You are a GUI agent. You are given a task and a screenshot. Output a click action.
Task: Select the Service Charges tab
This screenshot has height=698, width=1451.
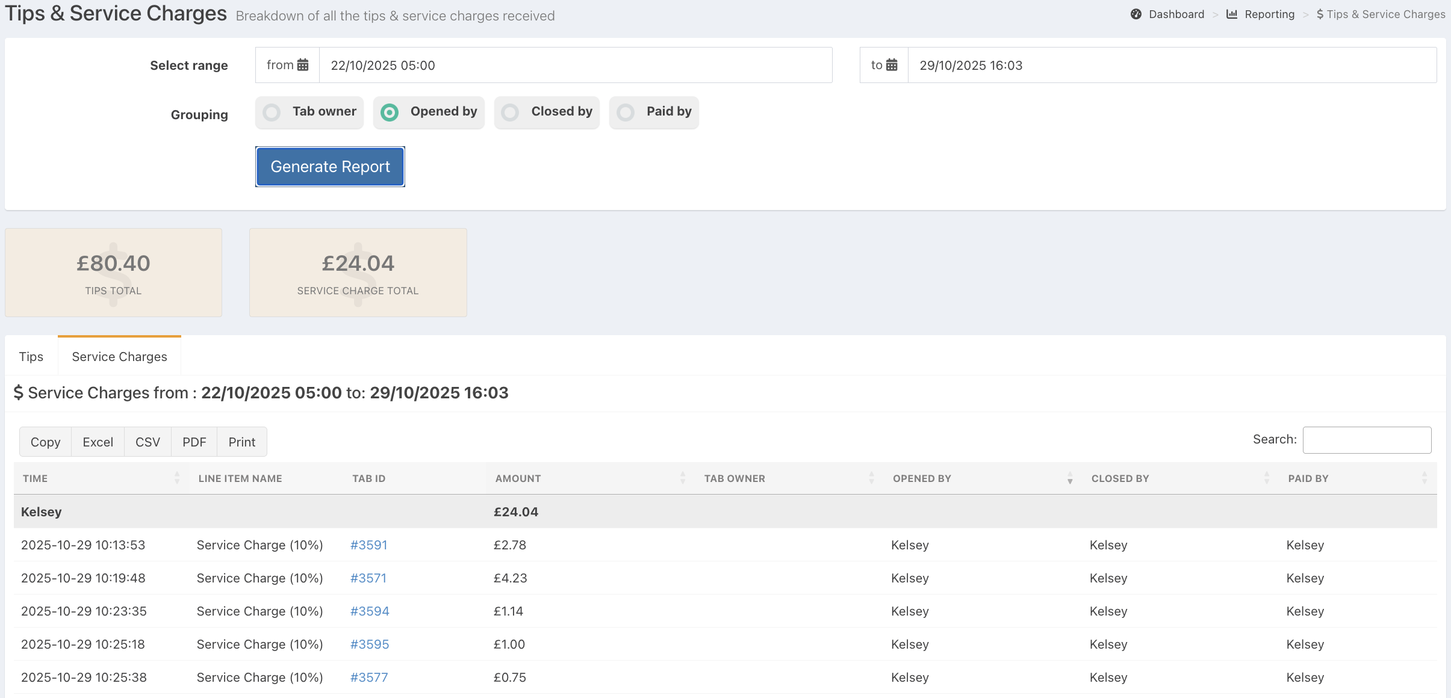pyautogui.click(x=119, y=357)
